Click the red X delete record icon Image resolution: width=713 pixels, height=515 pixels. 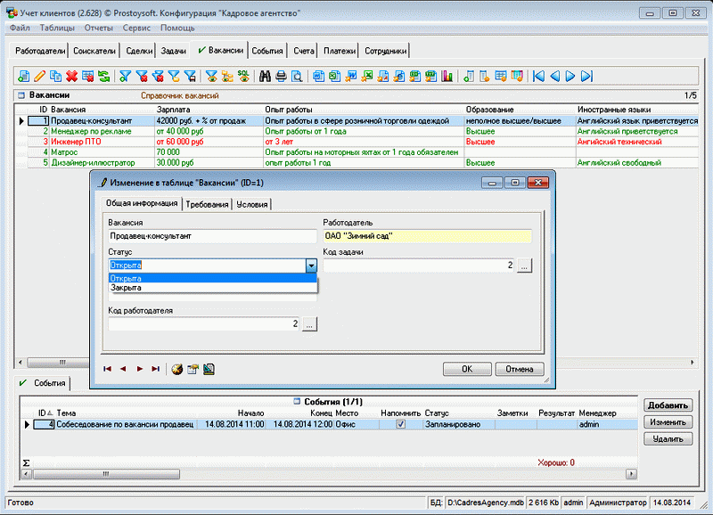tap(72, 77)
